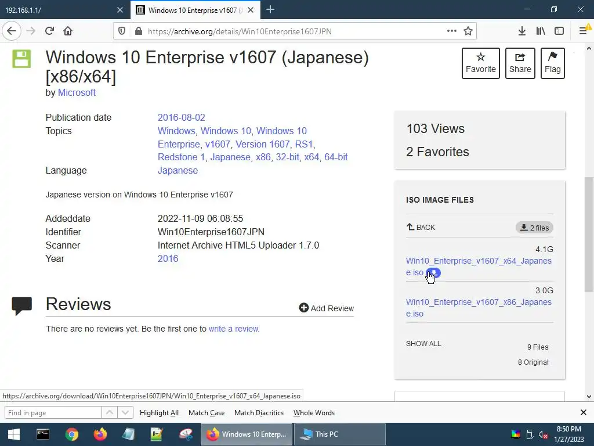
Task: Click the scroll down arrow
Action: [589, 397]
